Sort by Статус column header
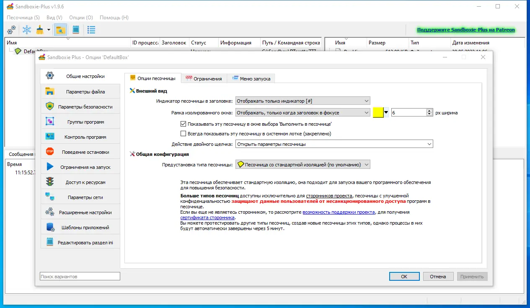The height and width of the screenshot is (308, 530). [x=204, y=43]
